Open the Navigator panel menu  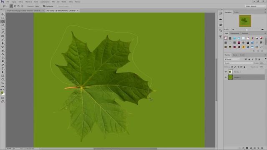click(x=265, y=12)
